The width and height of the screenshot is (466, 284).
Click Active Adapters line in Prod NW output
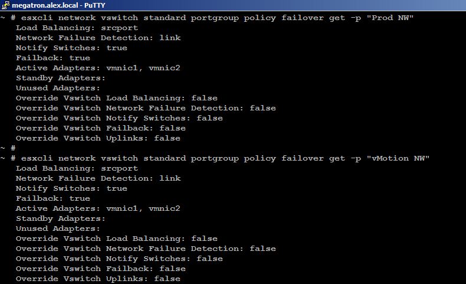click(98, 68)
